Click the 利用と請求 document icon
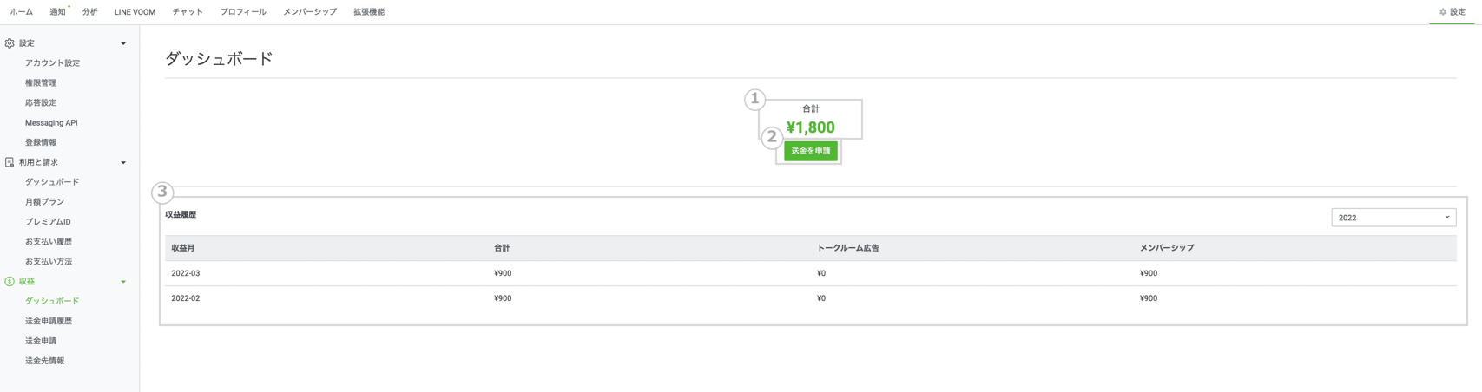1482x392 pixels. (x=10, y=162)
